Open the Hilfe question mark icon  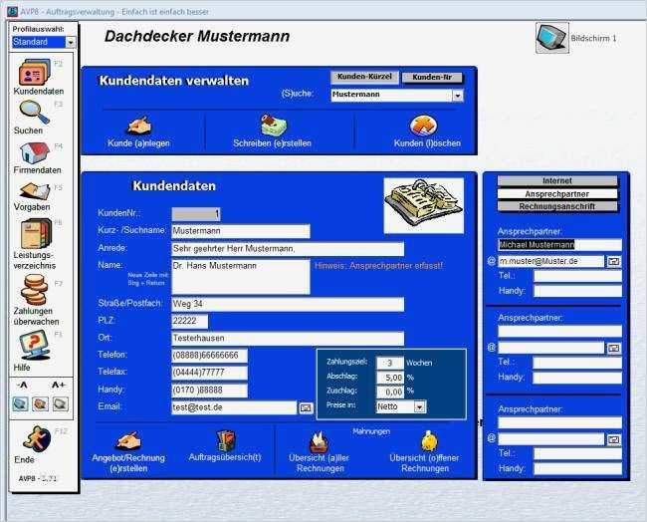pos(35,346)
